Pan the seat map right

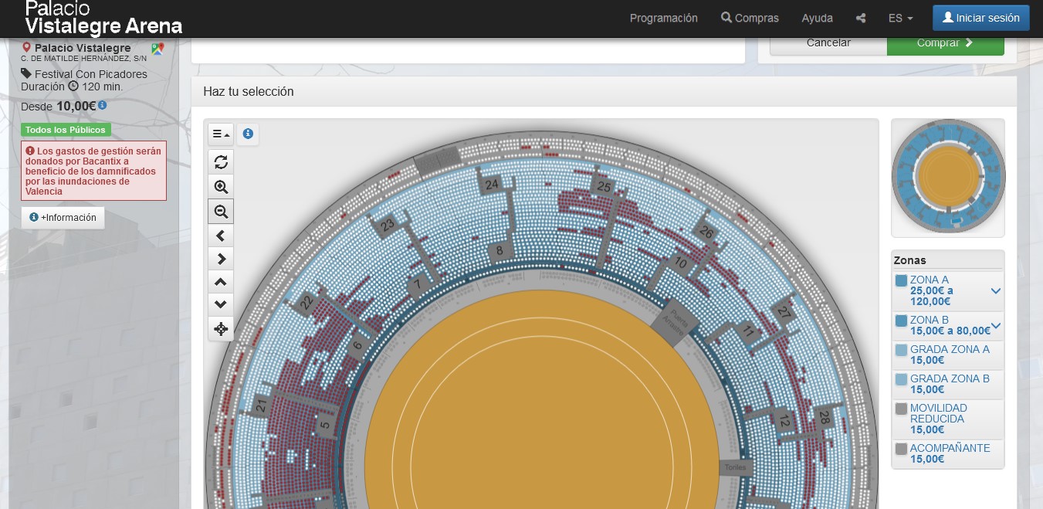click(221, 259)
